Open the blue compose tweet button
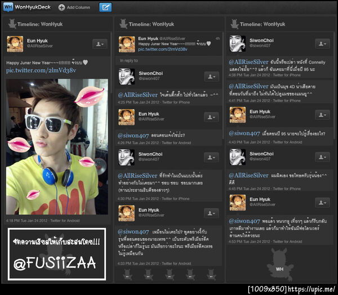Image resolution: width=338 pixels, height=295 pixels. click(105, 7)
